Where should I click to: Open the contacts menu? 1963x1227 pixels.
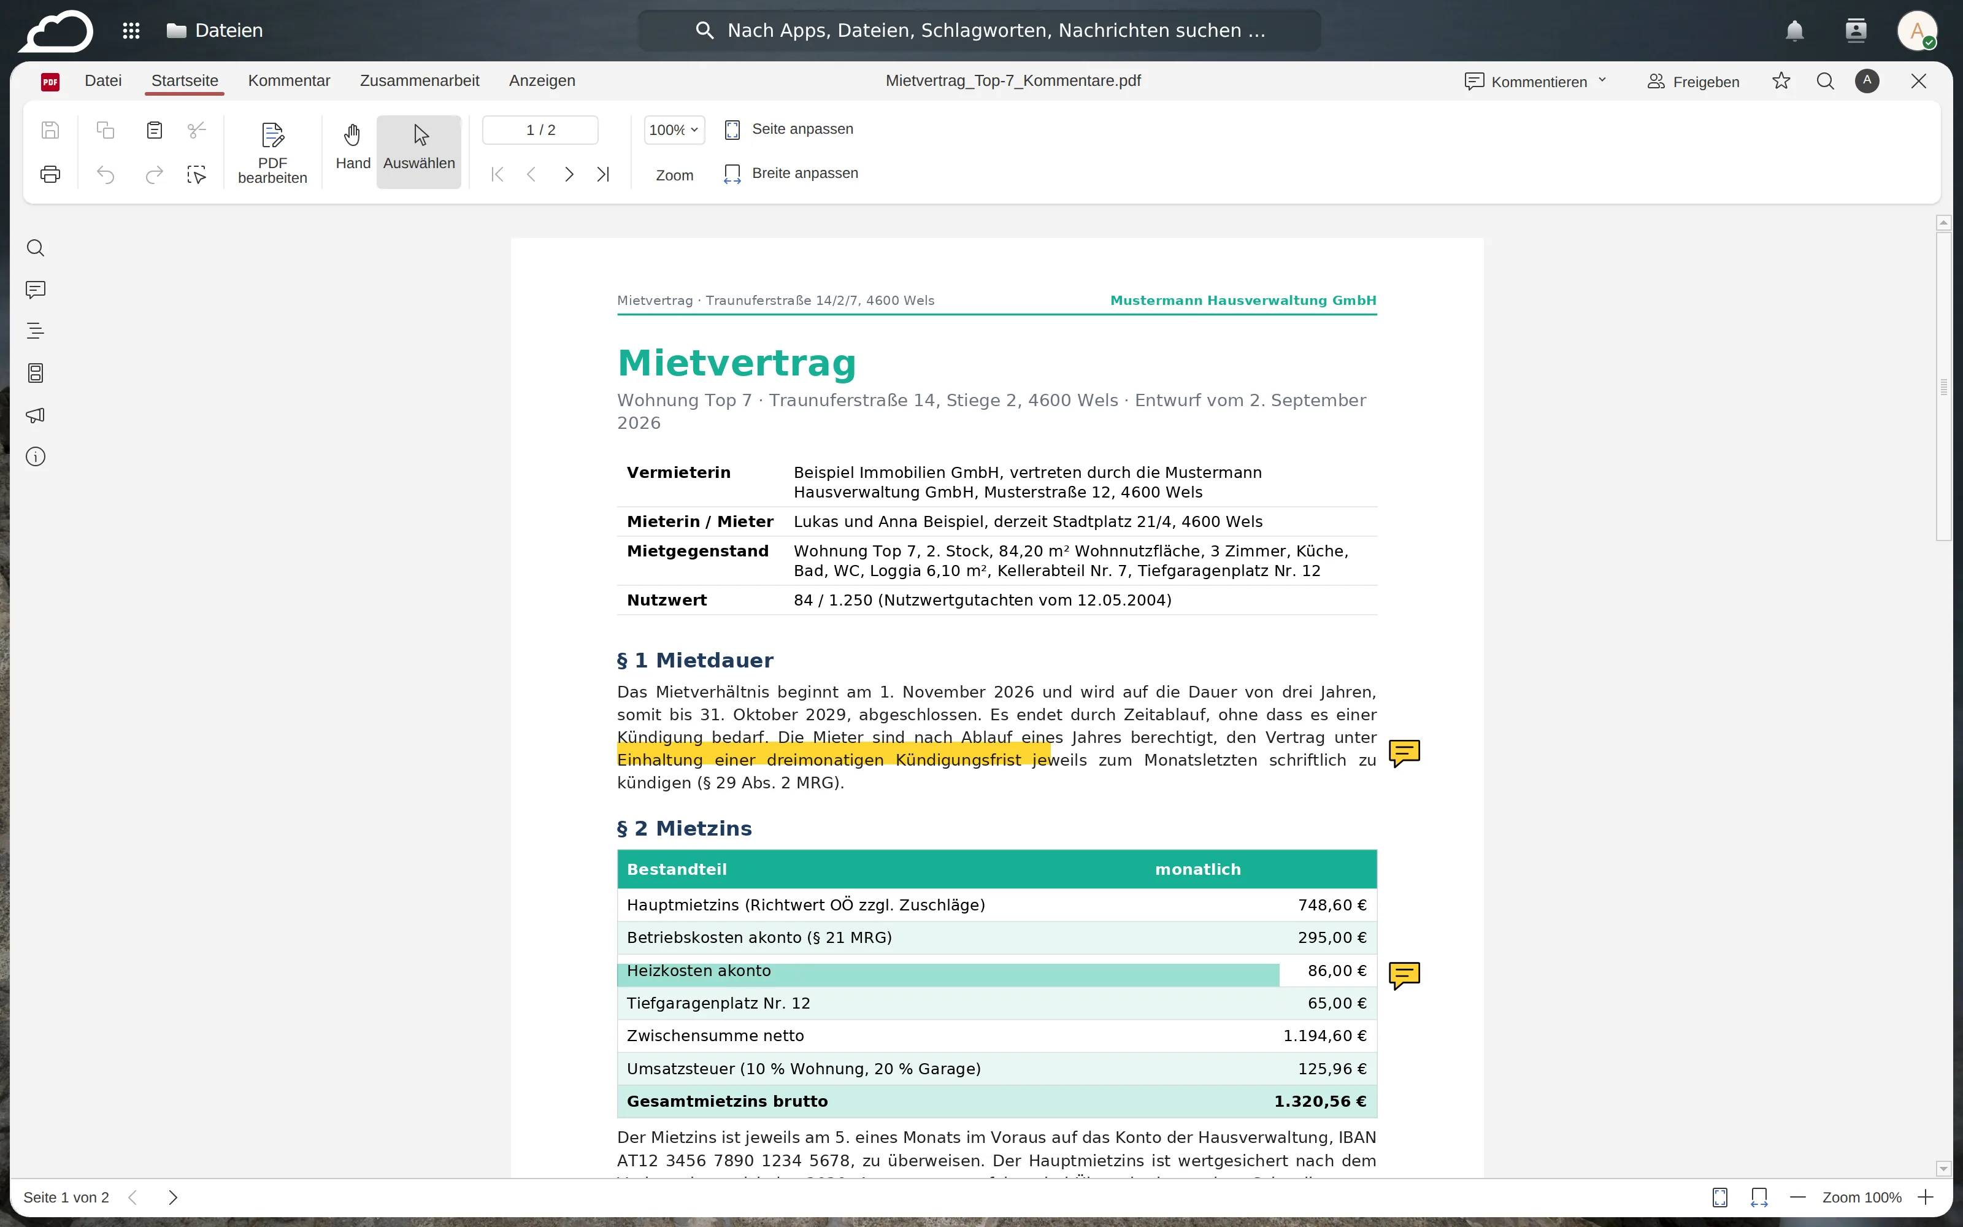coord(1856,31)
